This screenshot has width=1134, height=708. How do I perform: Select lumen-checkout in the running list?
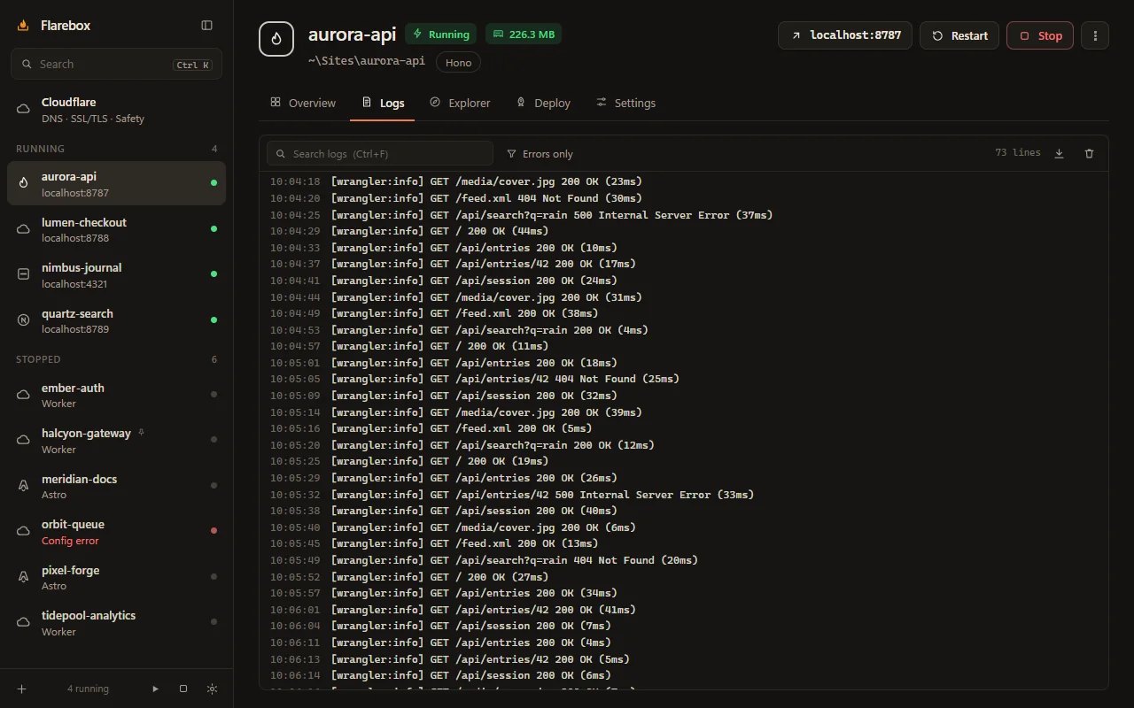116,229
